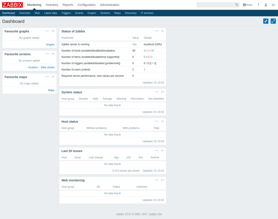Switch to Maps submenu

[117, 13]
